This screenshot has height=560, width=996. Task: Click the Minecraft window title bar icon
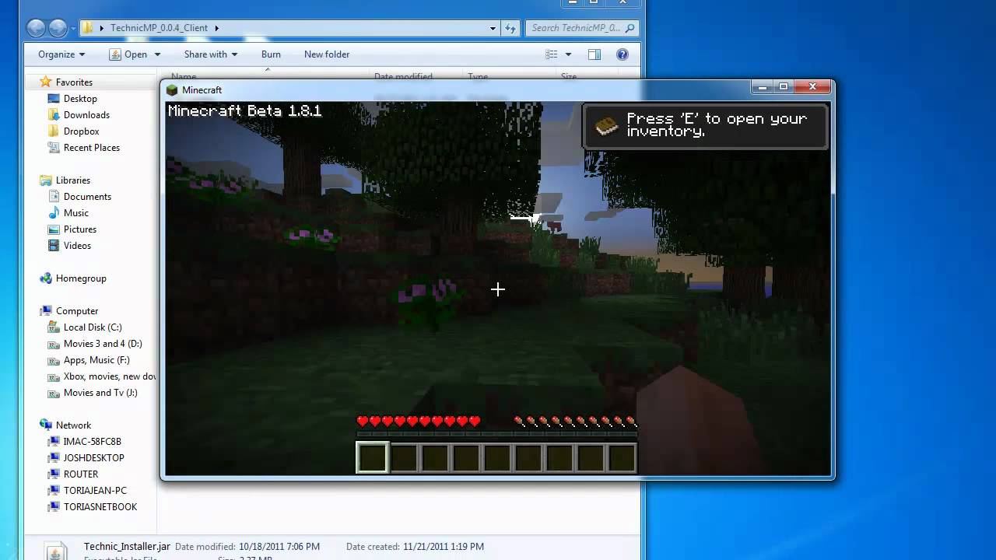pyautogui.click(x=173, y=90)
